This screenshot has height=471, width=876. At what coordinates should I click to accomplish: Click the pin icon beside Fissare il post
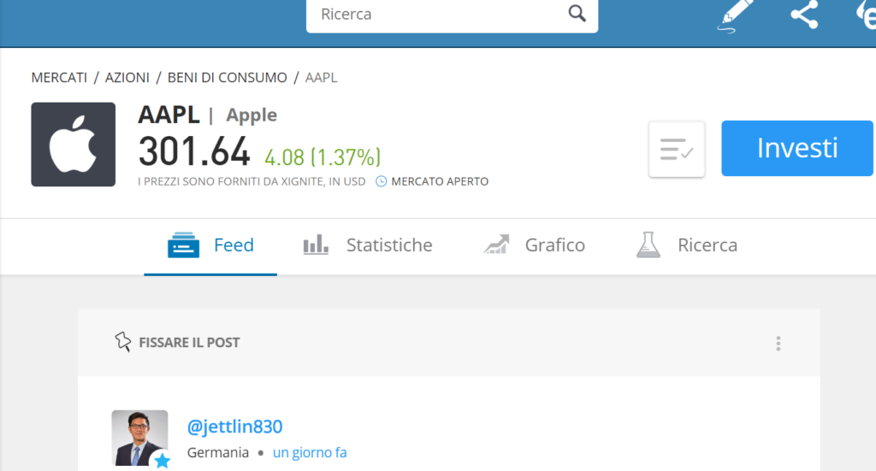[x=123, y=342]
